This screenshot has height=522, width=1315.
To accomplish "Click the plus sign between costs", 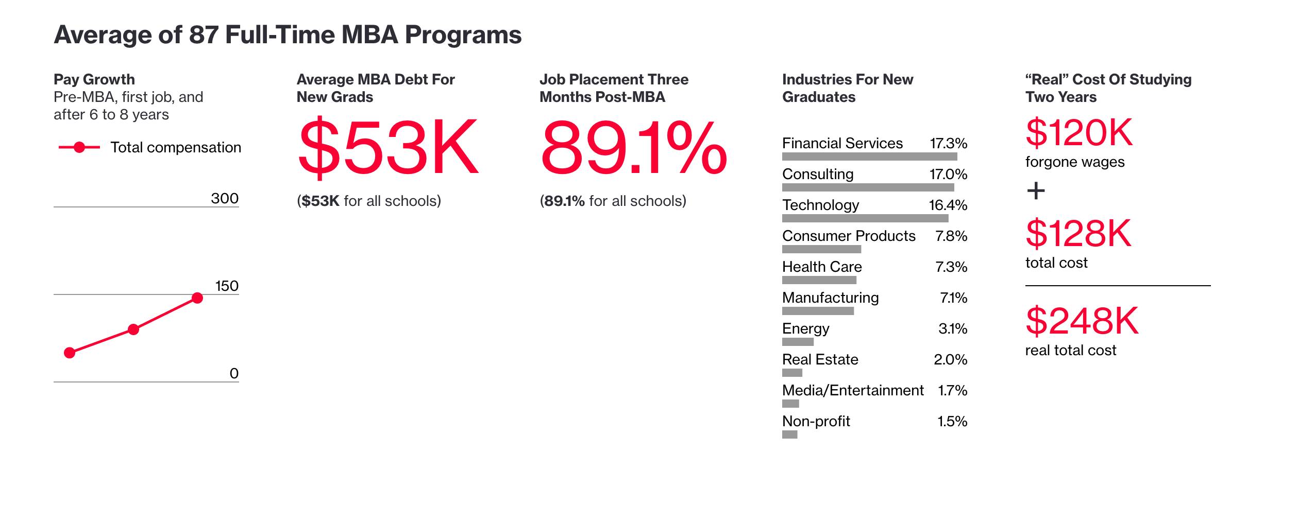I will click(x=1036, y=191).
